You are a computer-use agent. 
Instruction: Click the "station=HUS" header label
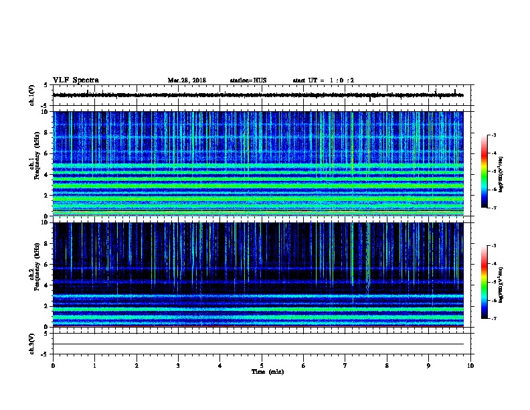coord(248,80)
